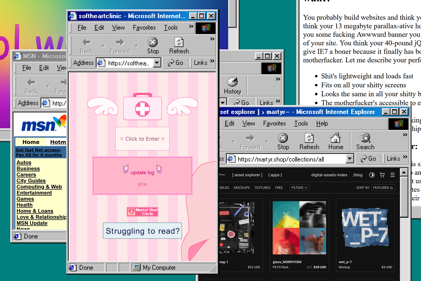Click the Click to Enter button
This screenshot has width=421, height=281.
(x=142, y=139)
